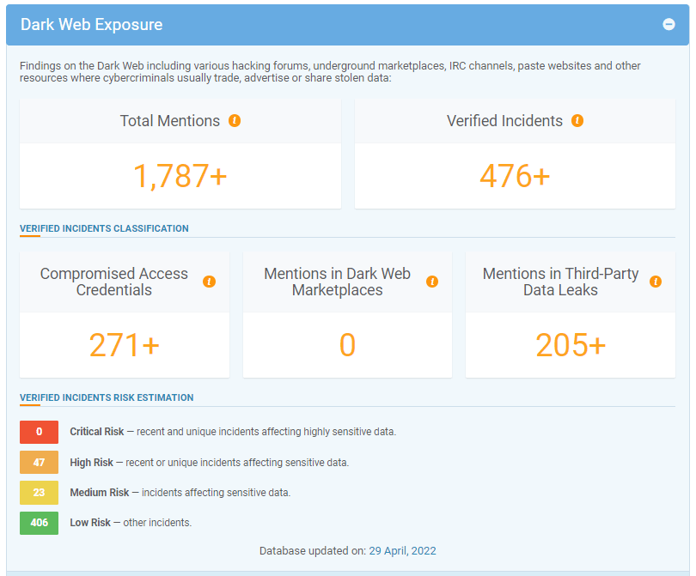
Task: Click the Verified Incidents Classification heading
Action: 104,228
